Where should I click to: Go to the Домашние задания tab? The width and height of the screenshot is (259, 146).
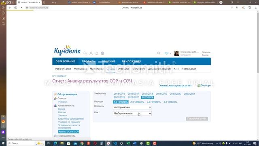[x=159, y=69]
